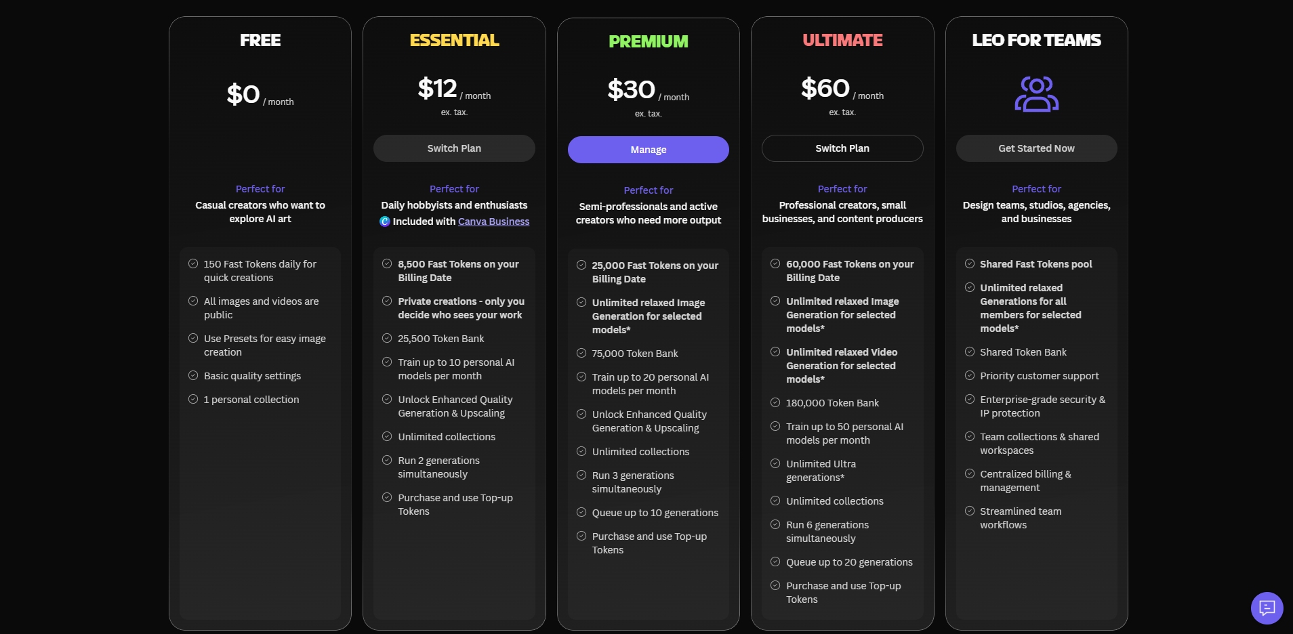Click the Canva logo icon

point(385,221)
